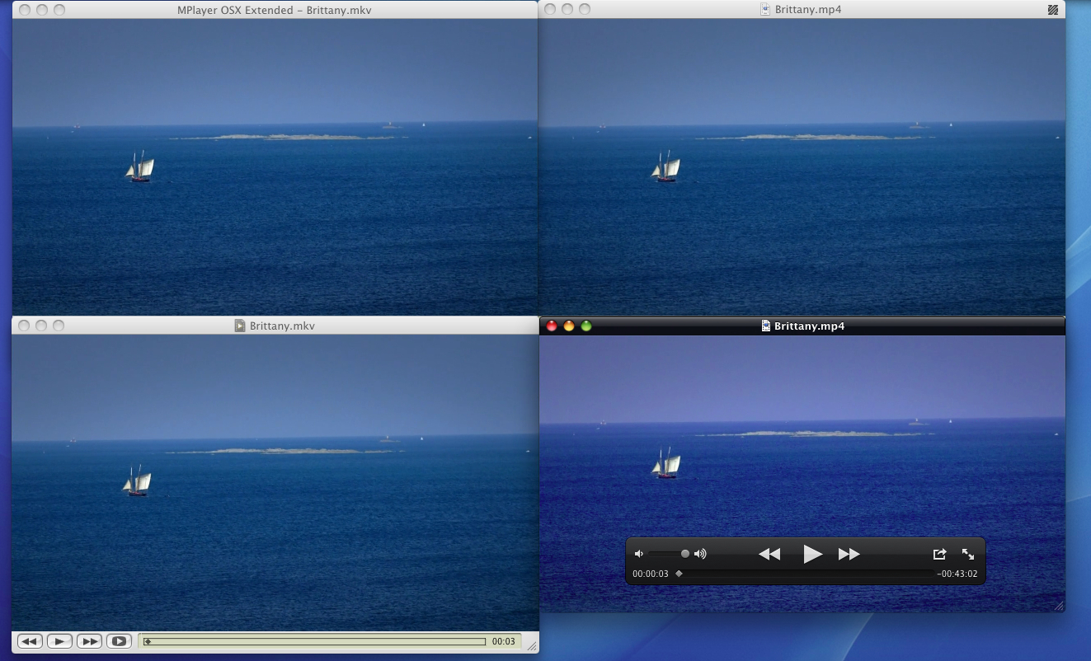Click the sailboat in the top-right Brittany.mp4 video
1091x661 pixels.
[x=666, y=166]
